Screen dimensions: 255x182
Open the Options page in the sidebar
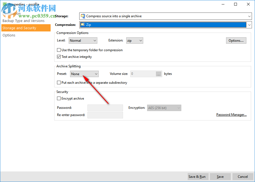[9, 35]
